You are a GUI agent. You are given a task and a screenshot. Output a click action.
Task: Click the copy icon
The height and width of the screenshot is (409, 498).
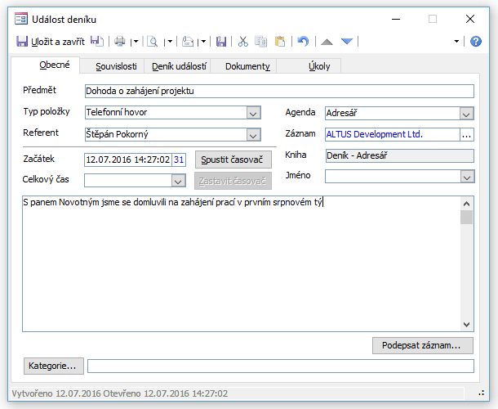pos(260,42)
